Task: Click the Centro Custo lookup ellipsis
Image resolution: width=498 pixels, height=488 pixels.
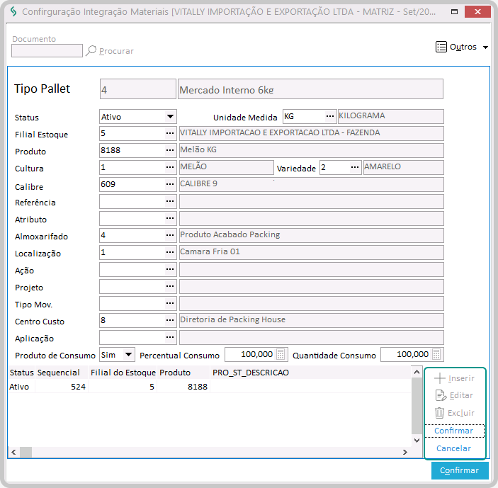Action: pyautogui.click(x=170, y=320)
